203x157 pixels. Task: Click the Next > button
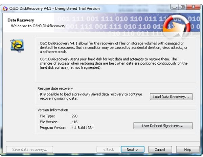[133, 150]
